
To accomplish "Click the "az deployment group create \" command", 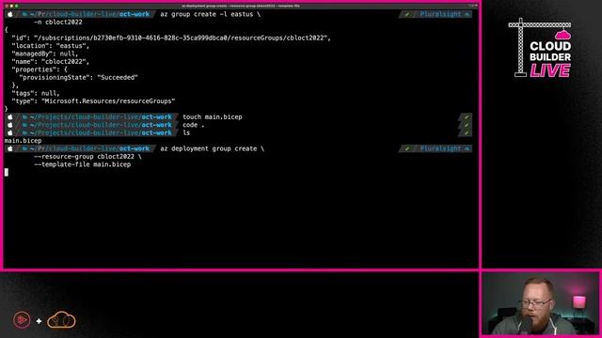I will (x=212, y=148).
